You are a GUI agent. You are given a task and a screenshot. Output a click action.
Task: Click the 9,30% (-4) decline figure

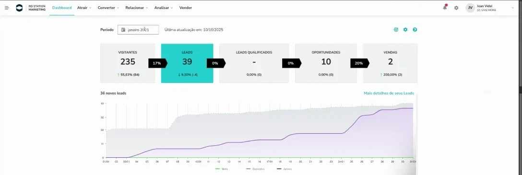point(188,75)
